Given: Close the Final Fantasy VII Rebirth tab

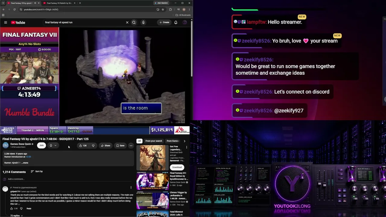Looking at the screenshot, I should coord(74,3).
